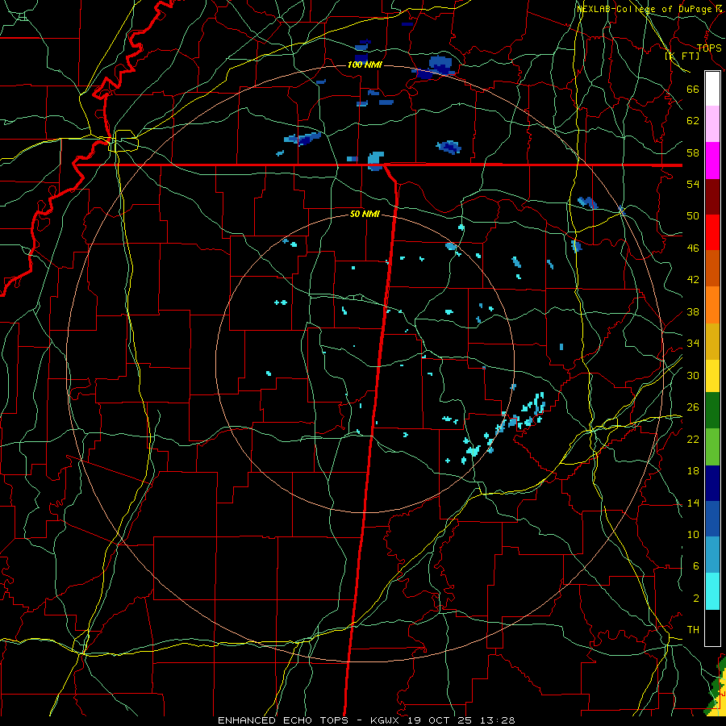Click the Enhanced Echo Tops KGWX caption
726x726 pixels.
point(366,720)
